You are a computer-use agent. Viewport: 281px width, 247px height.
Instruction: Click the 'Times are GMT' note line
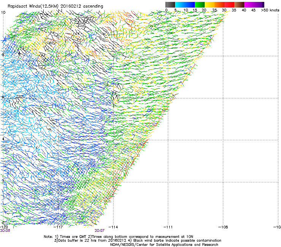click(118, 237)
